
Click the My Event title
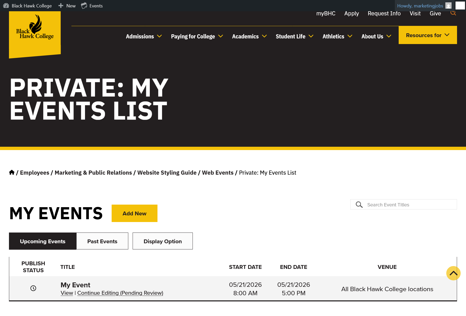point(75,285)
